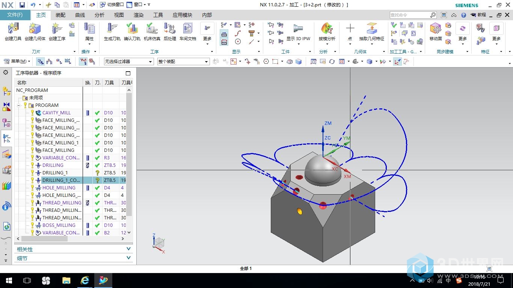Viewport: 513px width, 288px height.
Task: Select the CAVITY_MILL operation
Action: 56,112
